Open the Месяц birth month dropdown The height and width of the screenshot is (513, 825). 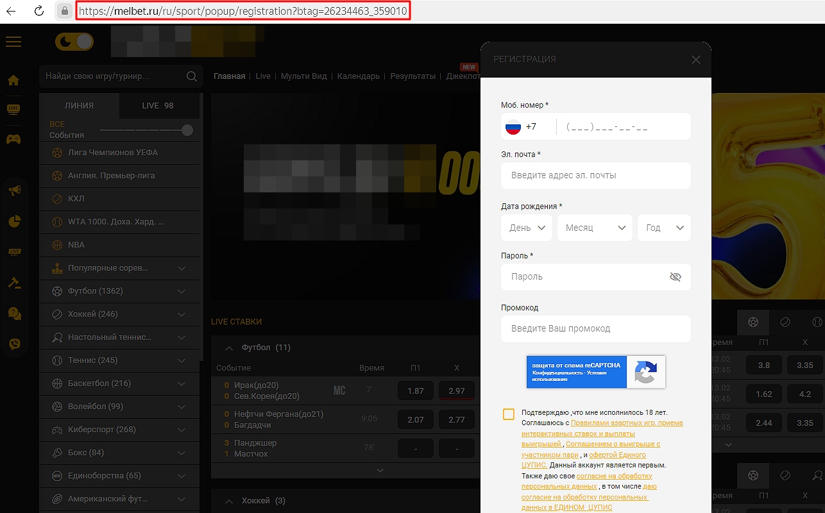595,228
